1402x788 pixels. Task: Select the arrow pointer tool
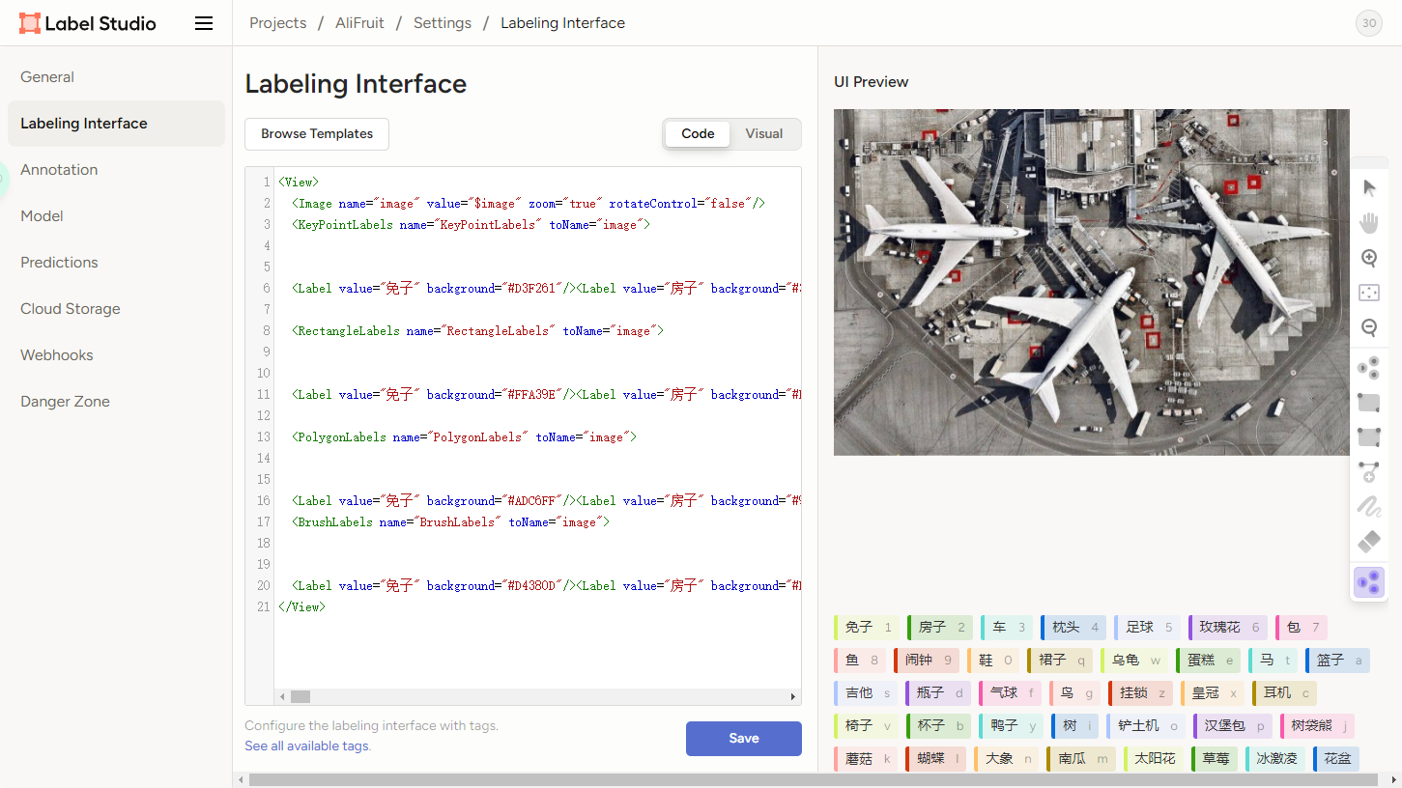coord(1369,187)
